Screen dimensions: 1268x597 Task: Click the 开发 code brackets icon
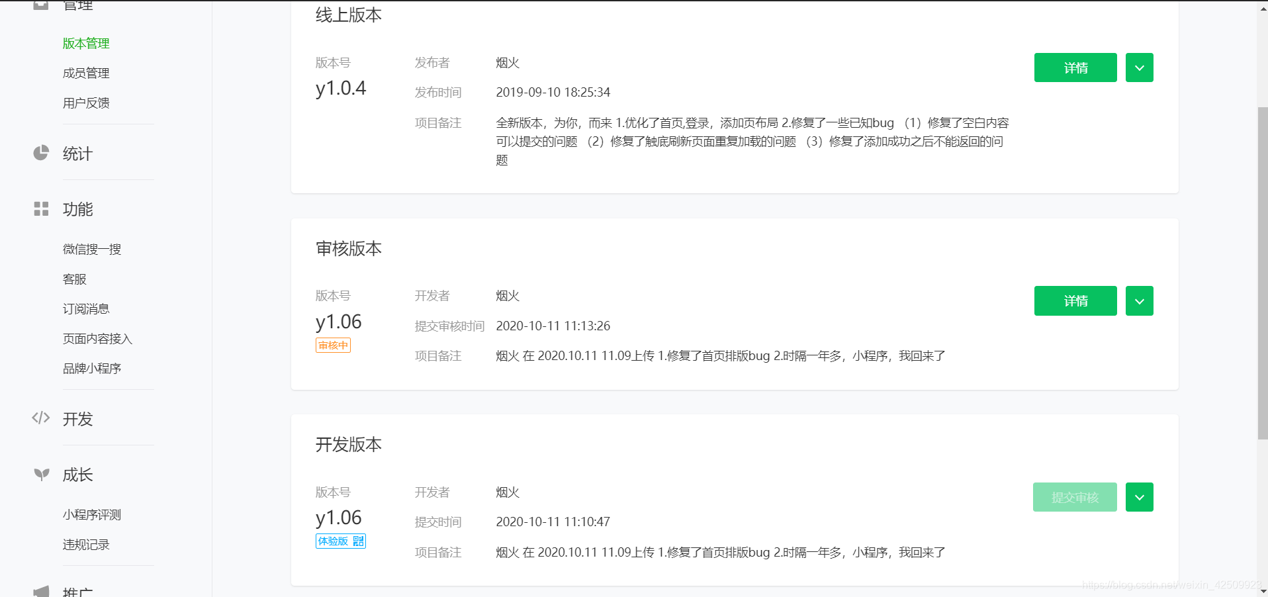pos(41,418)
